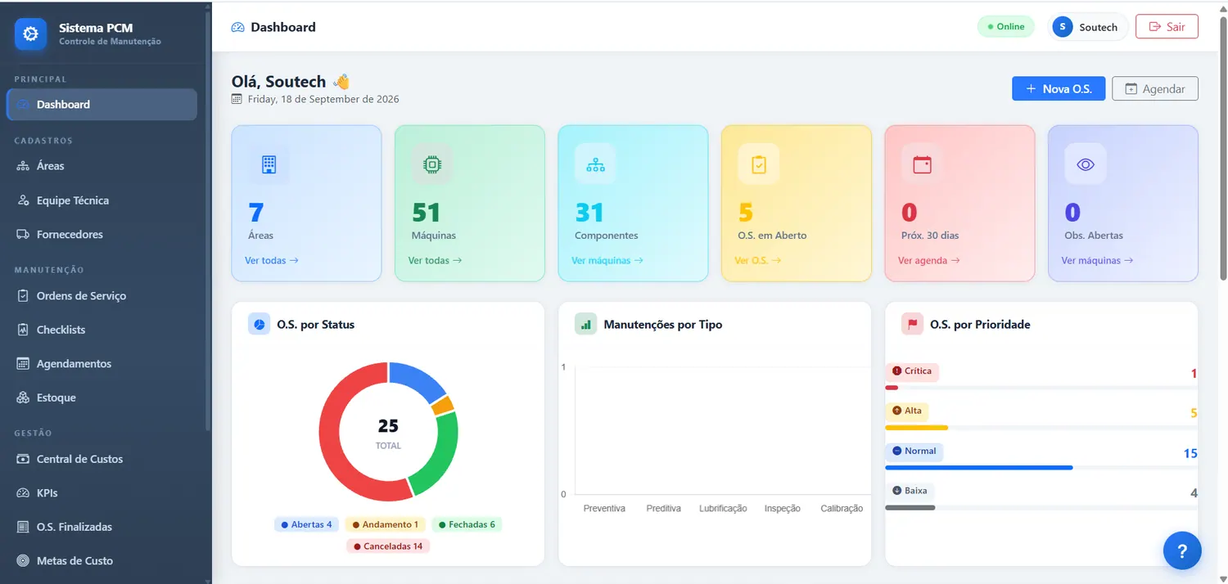Click the Alta priority yellow progress bar
Image resolution: width=1228 pixels, height=584 pixels.
(917, 428)
